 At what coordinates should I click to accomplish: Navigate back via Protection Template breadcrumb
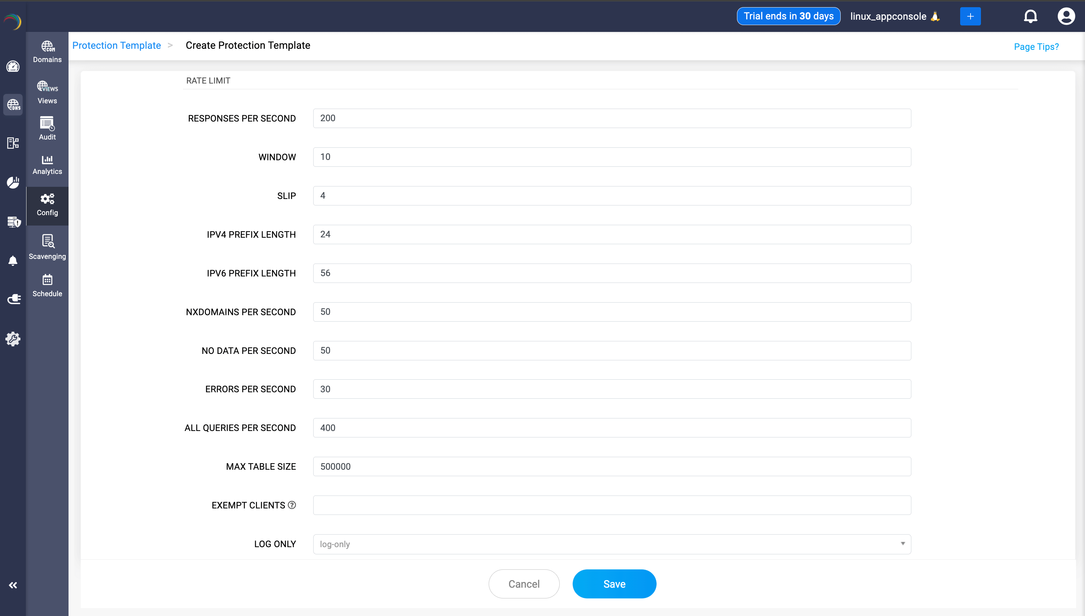pyautogui.click(x=116, y=45)
